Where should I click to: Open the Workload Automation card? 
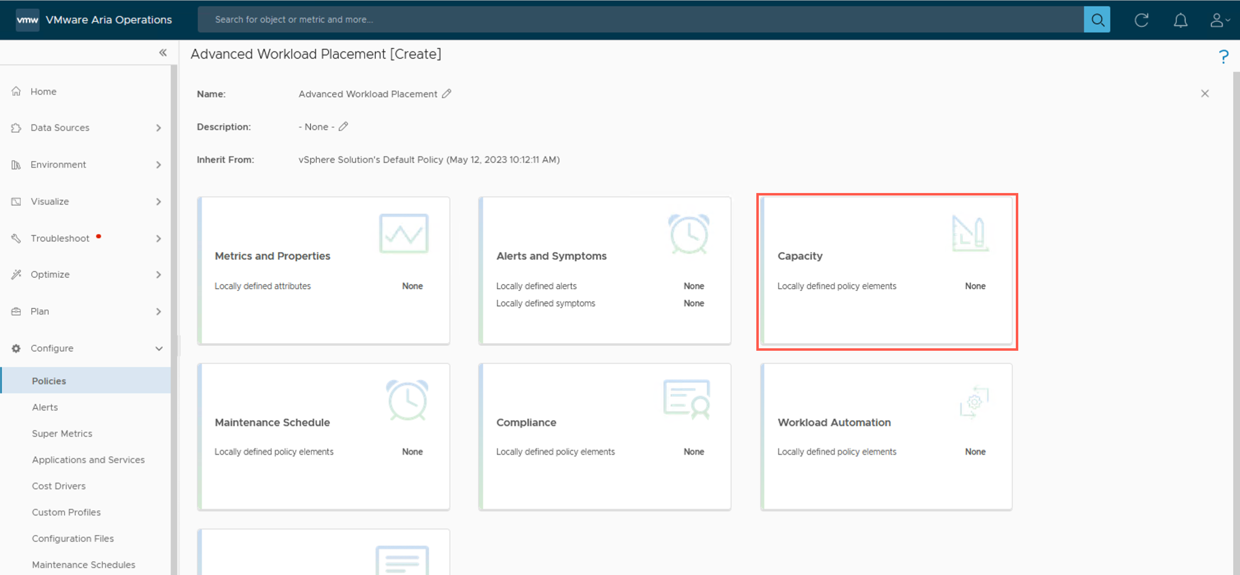886,437
